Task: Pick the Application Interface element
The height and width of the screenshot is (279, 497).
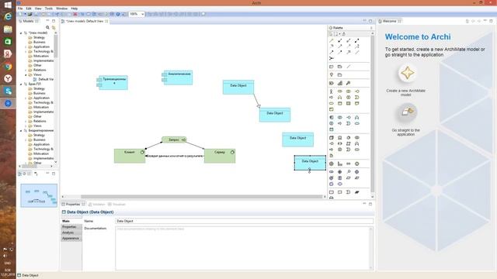Action: pyautogui.click(x=349, y=117)
